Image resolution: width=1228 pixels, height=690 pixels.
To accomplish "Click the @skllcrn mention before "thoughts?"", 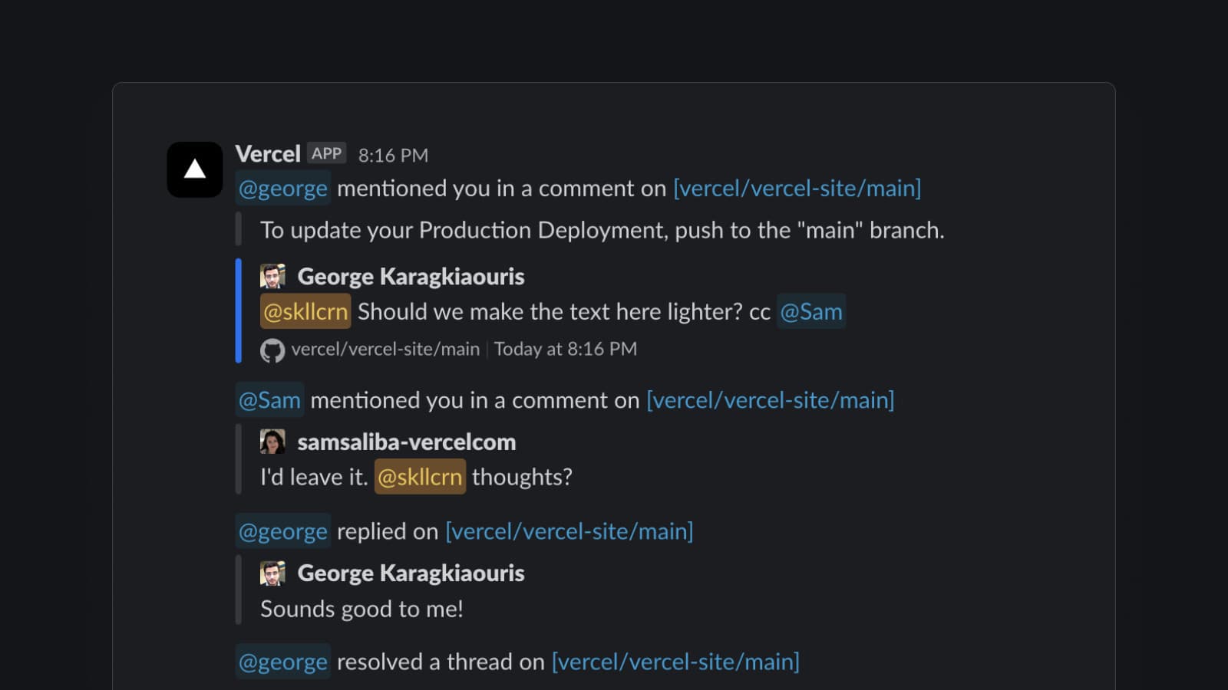I will (x=420, y=477).
